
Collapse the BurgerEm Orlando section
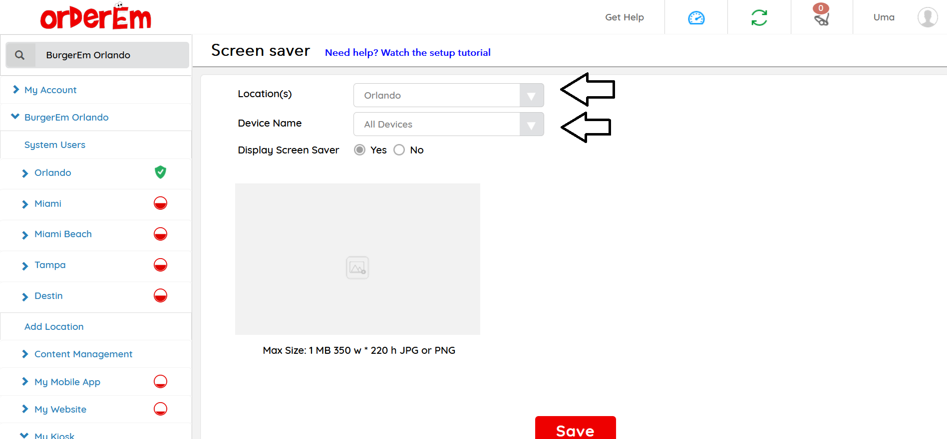66,117
